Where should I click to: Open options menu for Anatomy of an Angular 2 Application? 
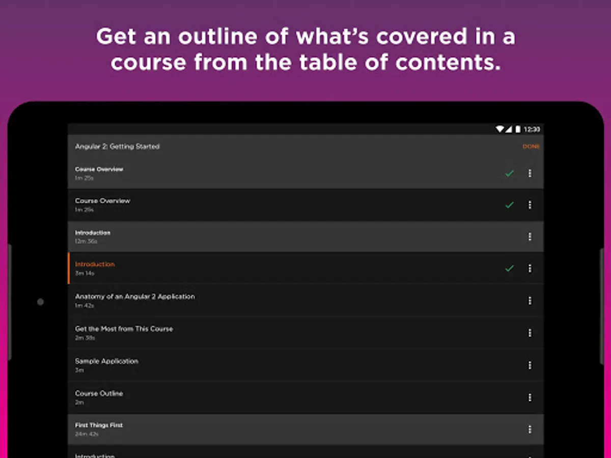pyautogui.click(x=530, y=301)
